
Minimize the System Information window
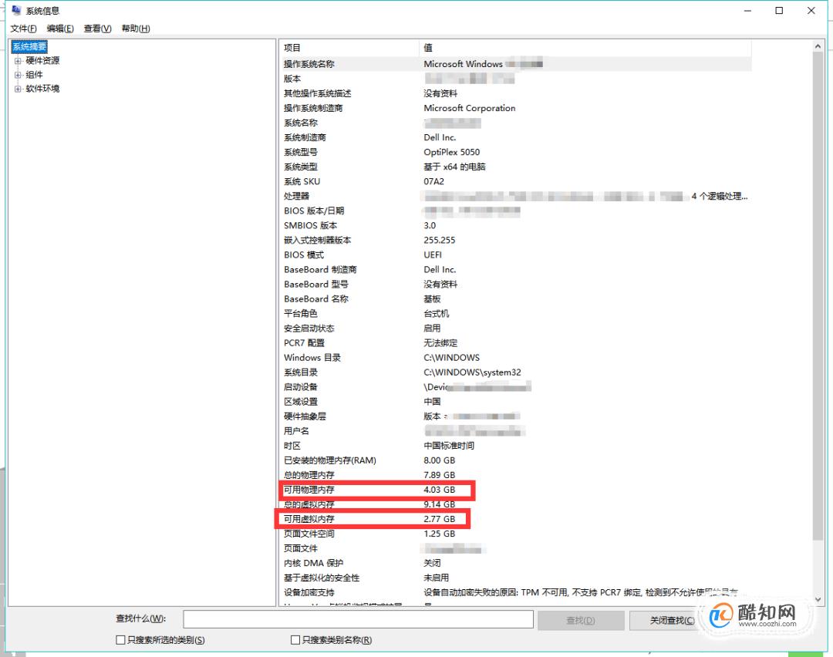(x=747, y=11)
